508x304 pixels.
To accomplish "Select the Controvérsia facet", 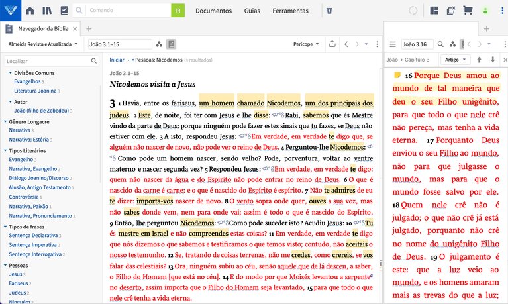I will pos(24,197).
